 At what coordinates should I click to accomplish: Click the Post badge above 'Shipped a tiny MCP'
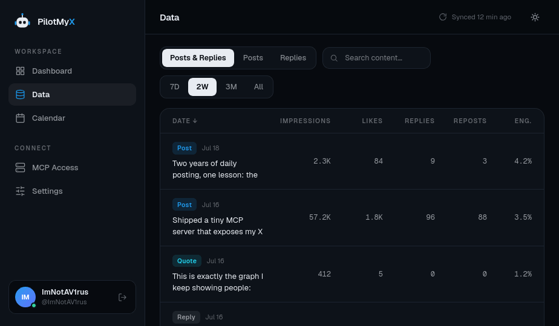coord(185,205)
